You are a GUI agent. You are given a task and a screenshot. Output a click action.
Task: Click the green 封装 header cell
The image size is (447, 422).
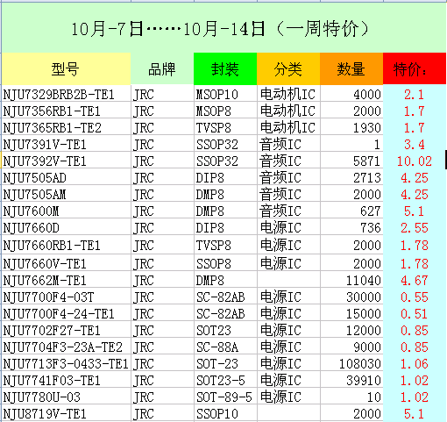click(x=225, y=69)
